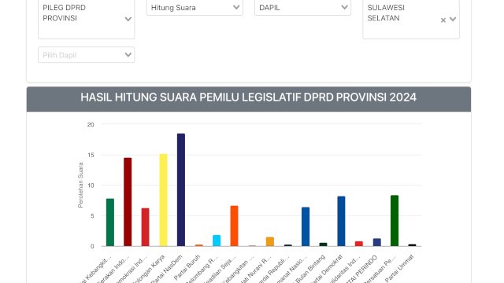The image size is (504, 283).
Task: Click the blue Amanat Nasional bar
Action: pyautogui.click(x=306, y=226)
